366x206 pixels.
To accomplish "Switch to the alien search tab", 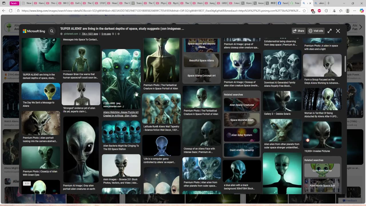I will 319,3.
